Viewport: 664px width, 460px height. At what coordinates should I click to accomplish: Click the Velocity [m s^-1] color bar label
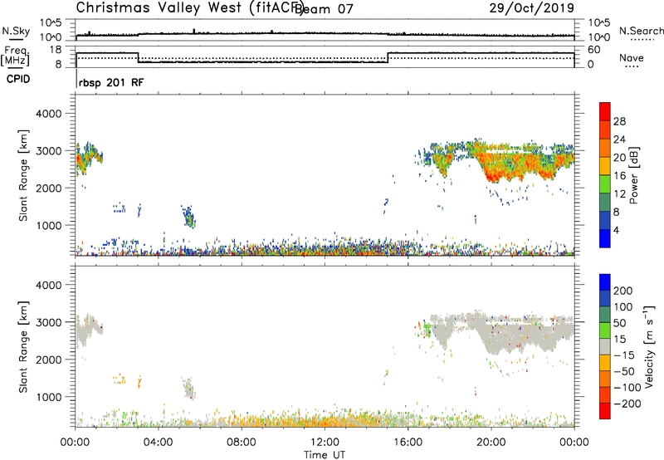click(x=650, y=346)
